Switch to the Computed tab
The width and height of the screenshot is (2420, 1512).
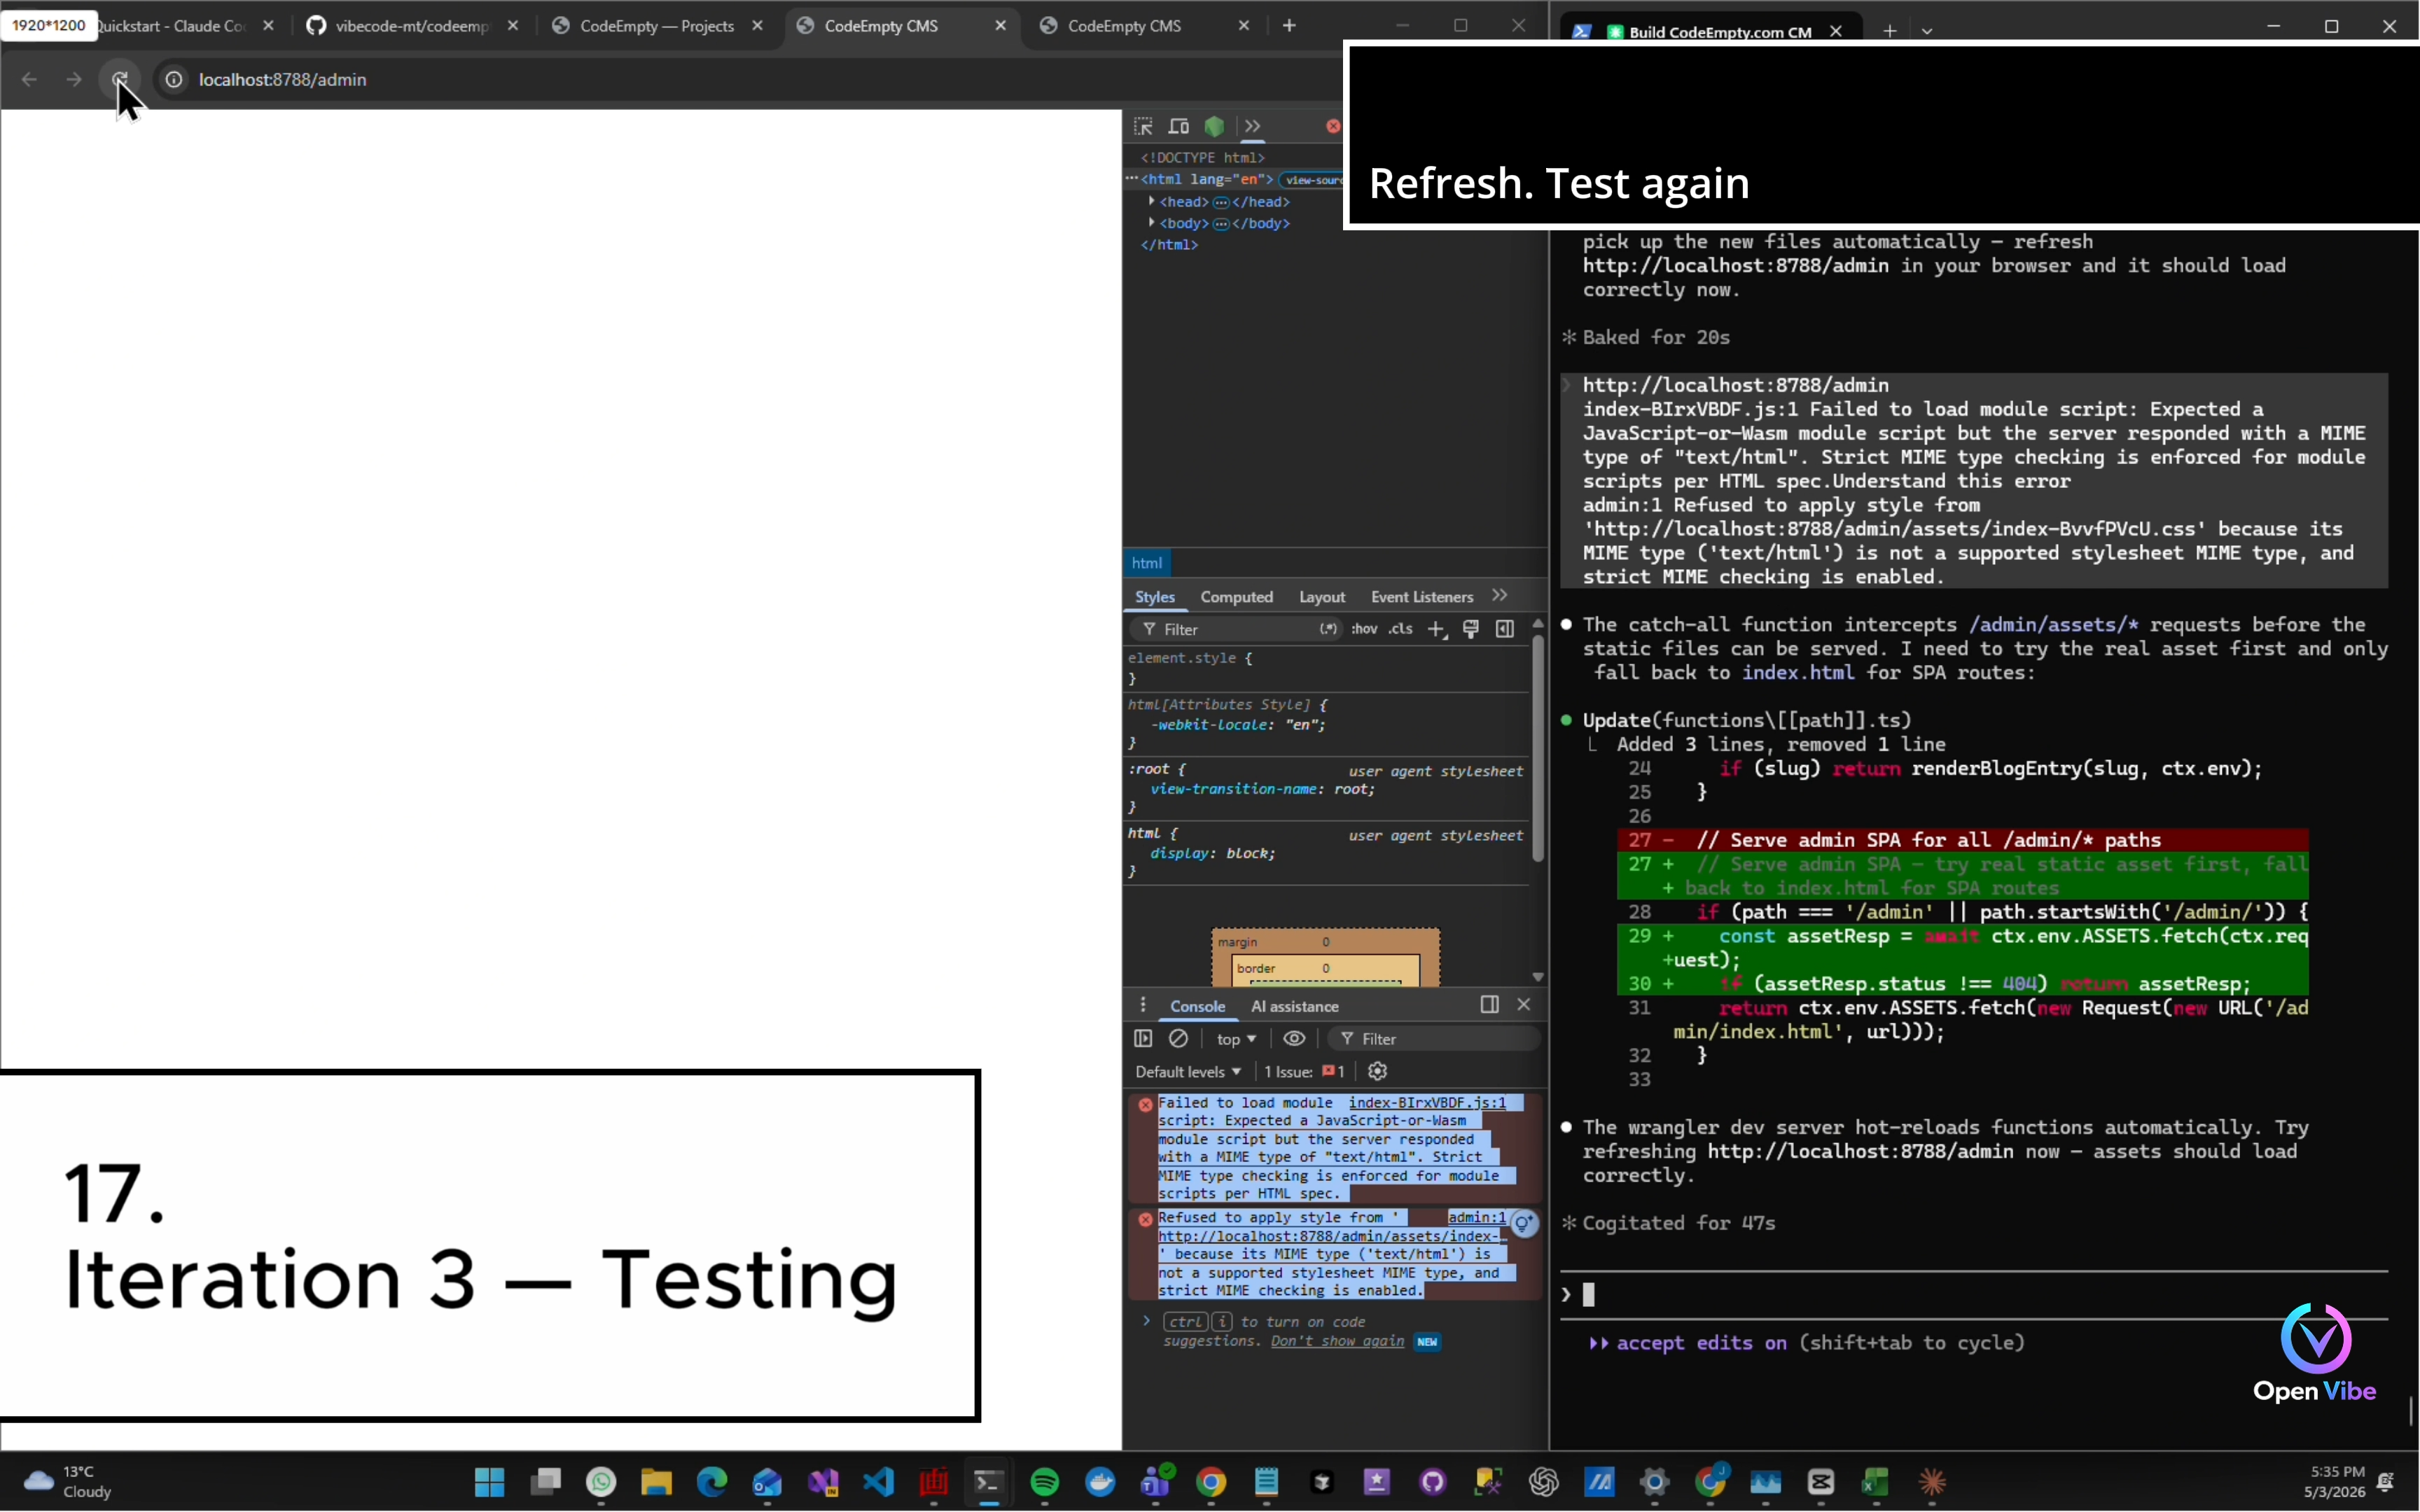coord(1236,597)
